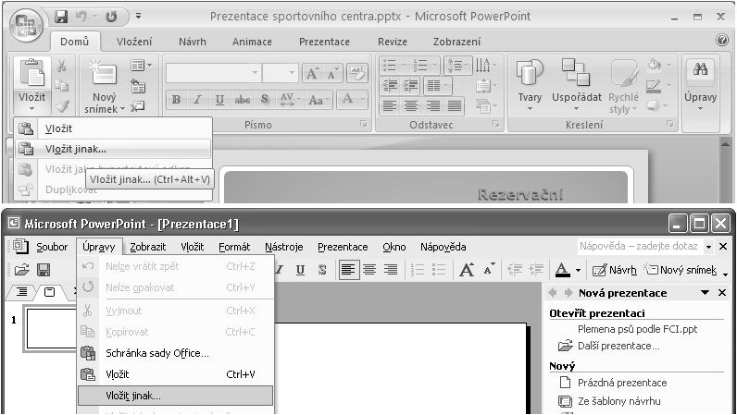The width and height of the screenshot is (737, 415).
Task: Clear all formatting icon in Písmo group
Action: 356,74
